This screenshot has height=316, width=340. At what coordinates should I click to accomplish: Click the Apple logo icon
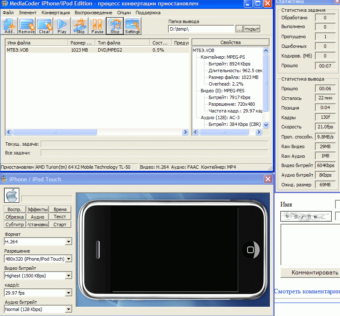point(11,195)
